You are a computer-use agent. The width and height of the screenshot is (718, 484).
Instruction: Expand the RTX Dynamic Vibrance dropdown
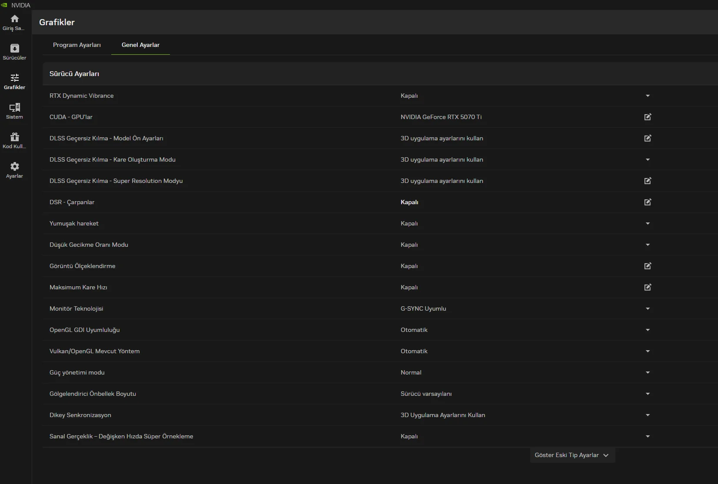pyautogui.click(x=648, y=96)
